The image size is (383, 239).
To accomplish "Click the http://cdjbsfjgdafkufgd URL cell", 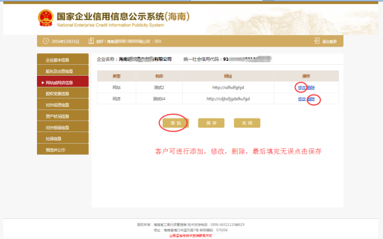I will click(x=228, y=99).
